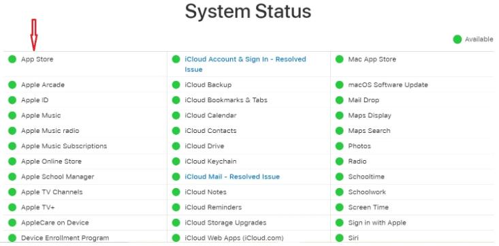Click the green status dot beside App Store
499x246 pixels.
(x=12, y=59)
